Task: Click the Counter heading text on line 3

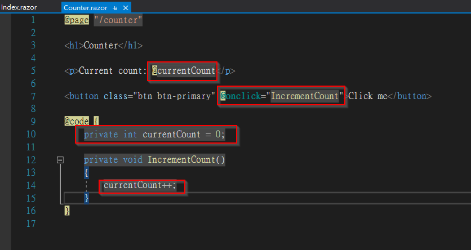Action: (101, 45)
